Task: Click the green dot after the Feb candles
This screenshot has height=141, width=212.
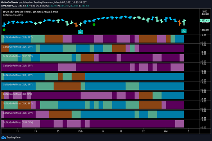Action: (94, 24)
